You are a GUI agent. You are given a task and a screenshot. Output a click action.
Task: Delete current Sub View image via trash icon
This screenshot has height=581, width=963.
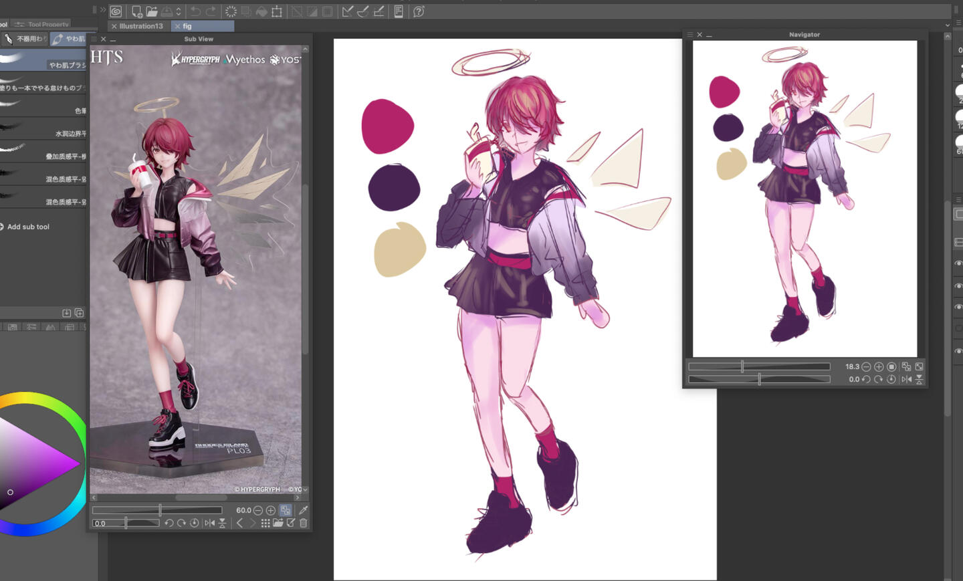coord(304,523)
